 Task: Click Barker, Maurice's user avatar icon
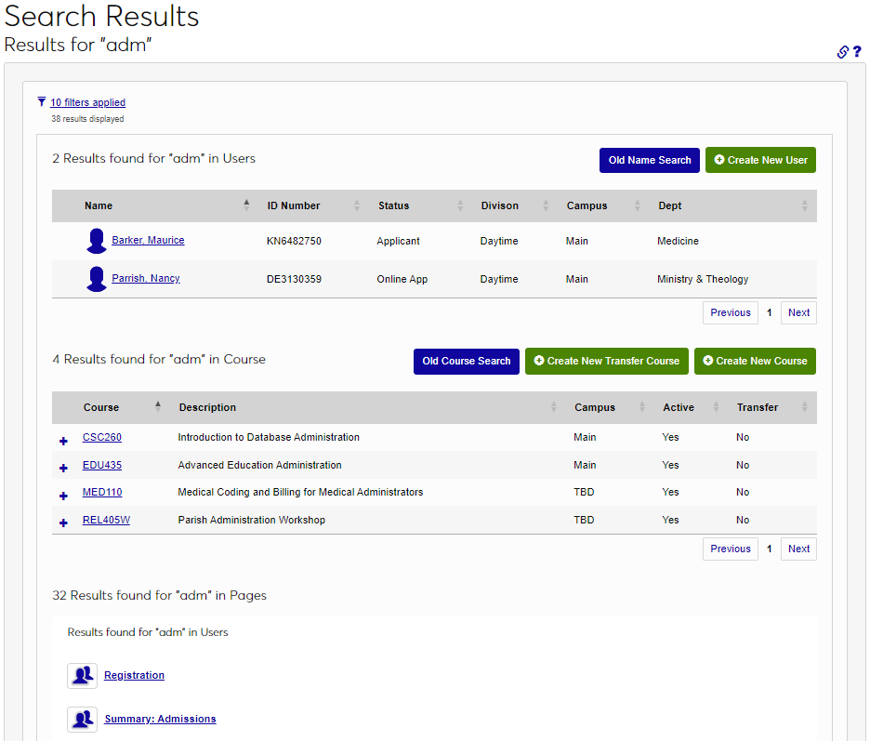pyautogui.click(x=96, y=240)
